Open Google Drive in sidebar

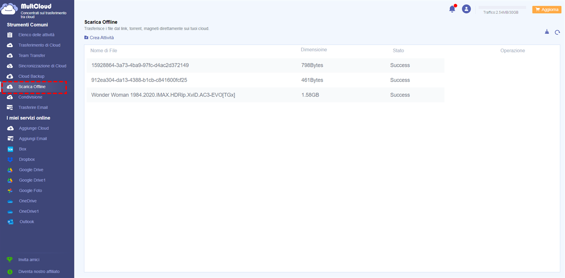point(31,170)
